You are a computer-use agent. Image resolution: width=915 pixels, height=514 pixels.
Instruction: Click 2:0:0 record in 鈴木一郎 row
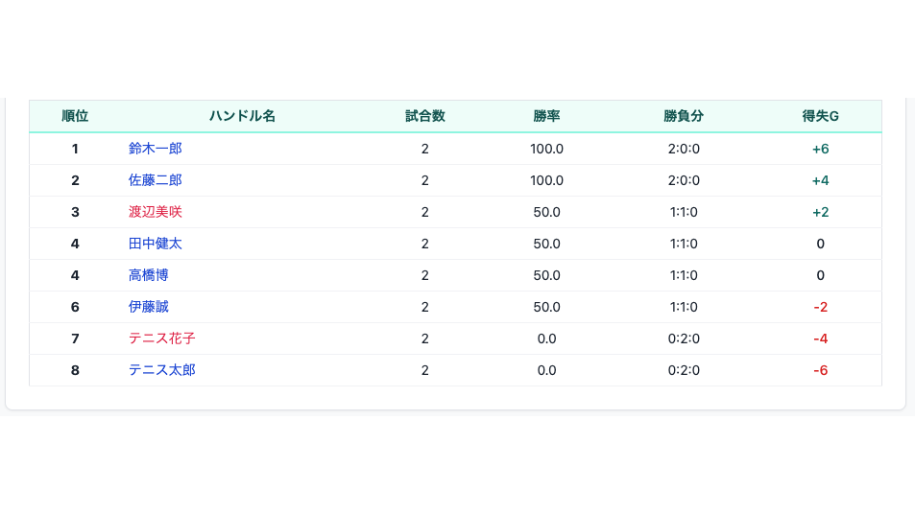click(x=684, y=149)
